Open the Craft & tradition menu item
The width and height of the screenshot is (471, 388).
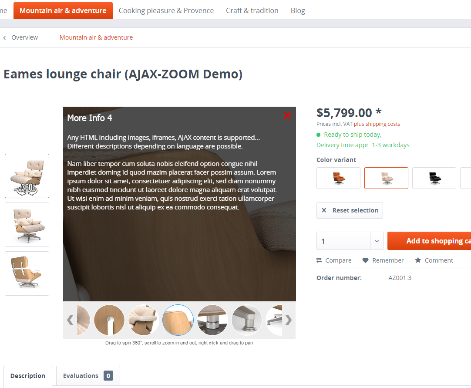point(252,10)
